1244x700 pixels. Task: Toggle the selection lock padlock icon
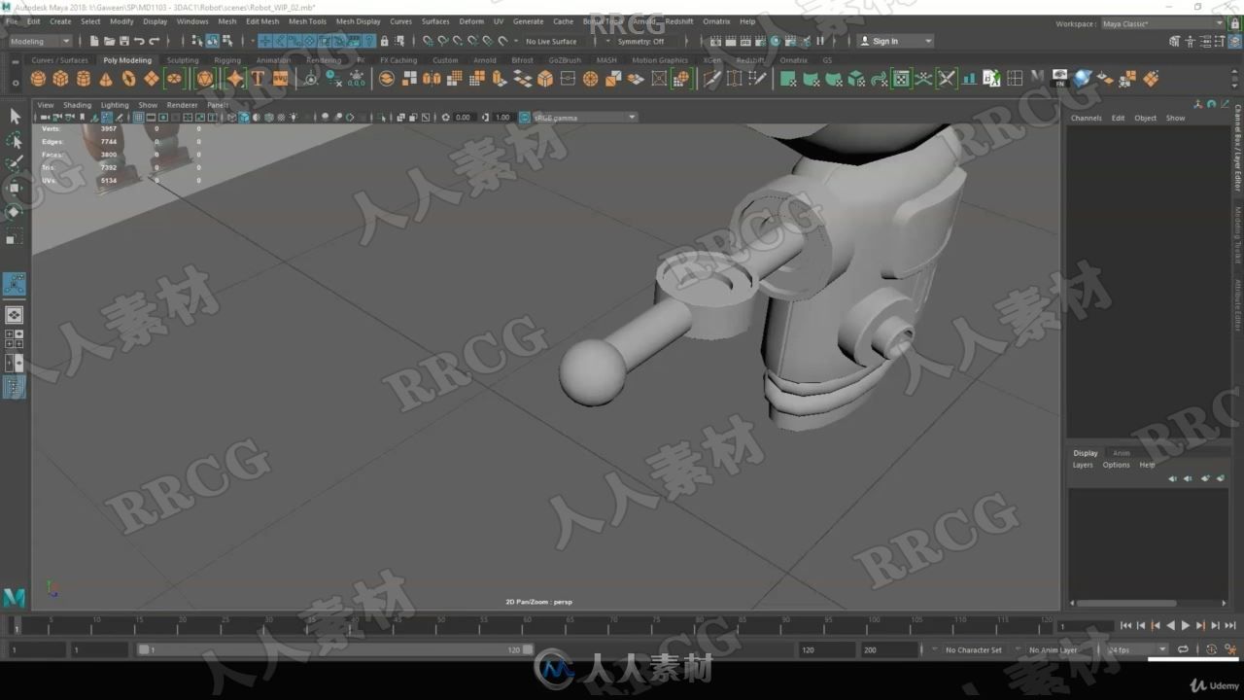tap(384, 41)
